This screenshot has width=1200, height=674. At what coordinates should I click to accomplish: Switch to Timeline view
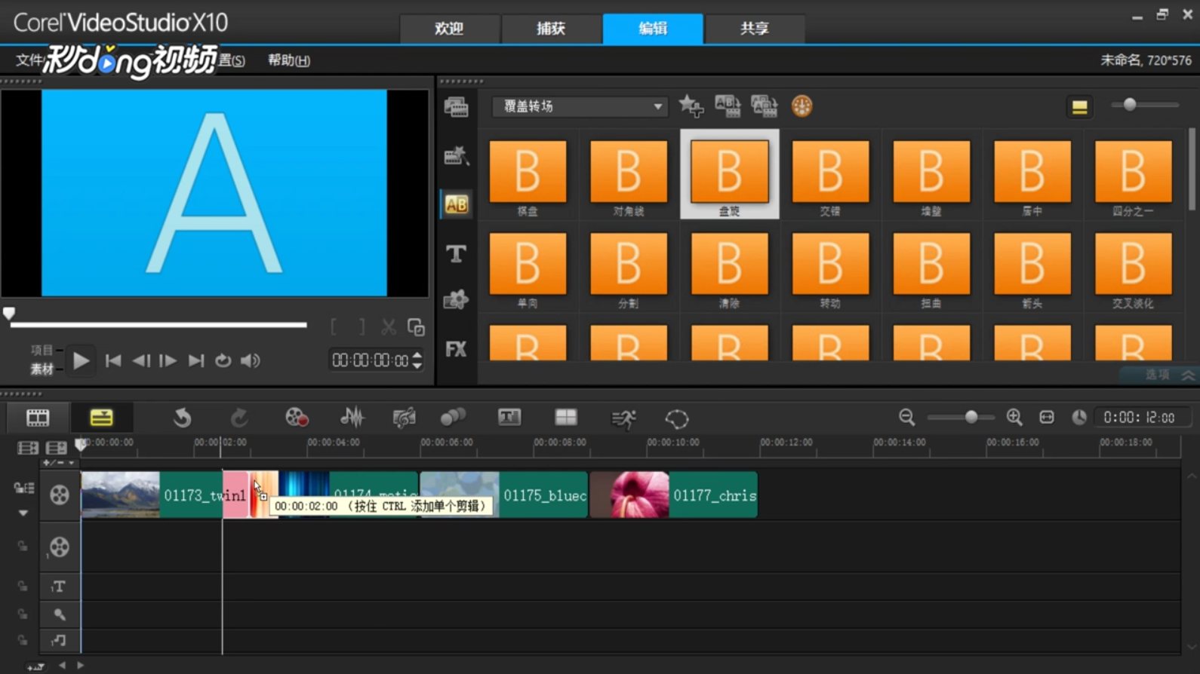point(101,418)
